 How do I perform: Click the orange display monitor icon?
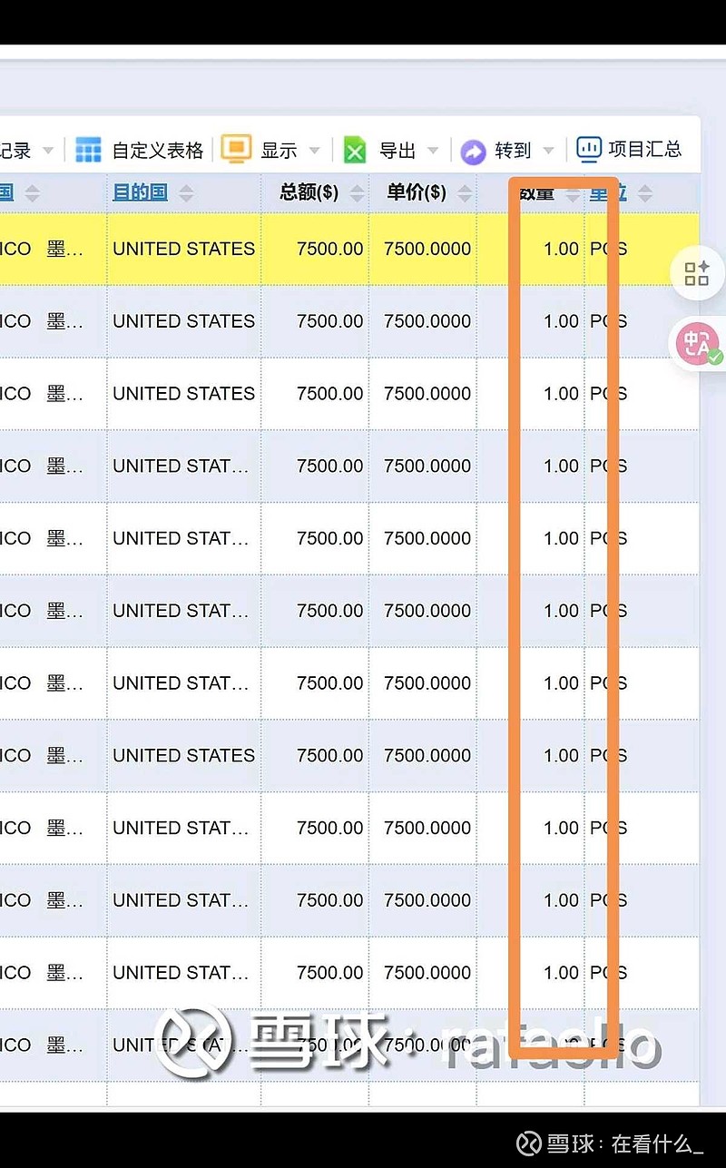click(236, 150)
